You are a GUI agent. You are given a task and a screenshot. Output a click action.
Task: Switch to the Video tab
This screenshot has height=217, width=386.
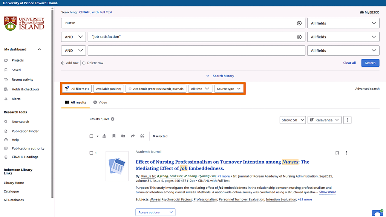(100, 102)
